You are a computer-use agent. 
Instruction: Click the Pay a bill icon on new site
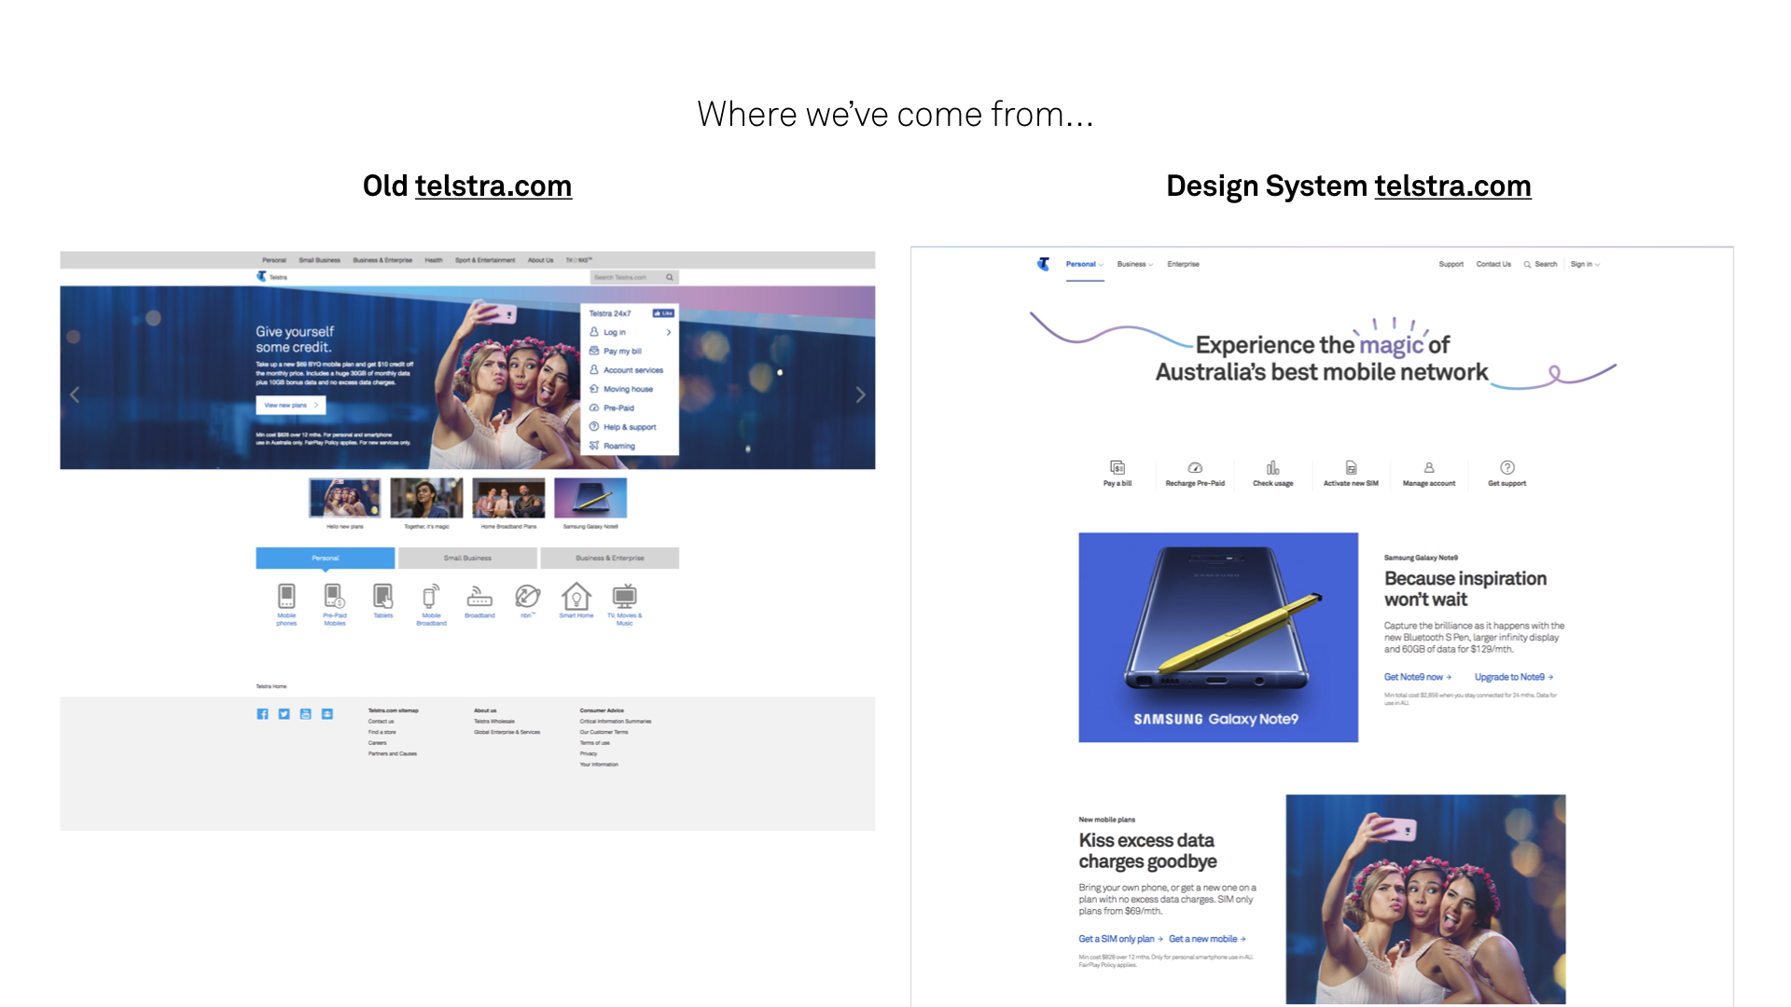pos(1118,467)
